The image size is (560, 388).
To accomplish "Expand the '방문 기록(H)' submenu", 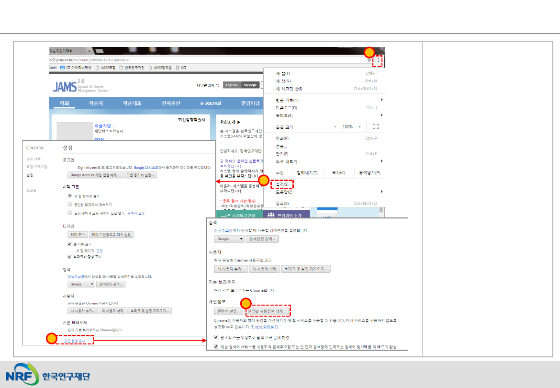I will click(287, 100).
